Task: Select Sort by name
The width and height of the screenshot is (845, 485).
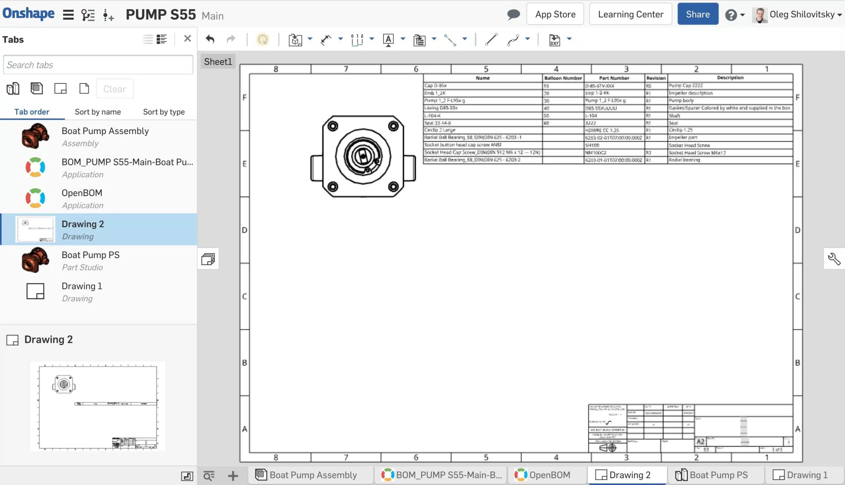Action: click(98, 112)
